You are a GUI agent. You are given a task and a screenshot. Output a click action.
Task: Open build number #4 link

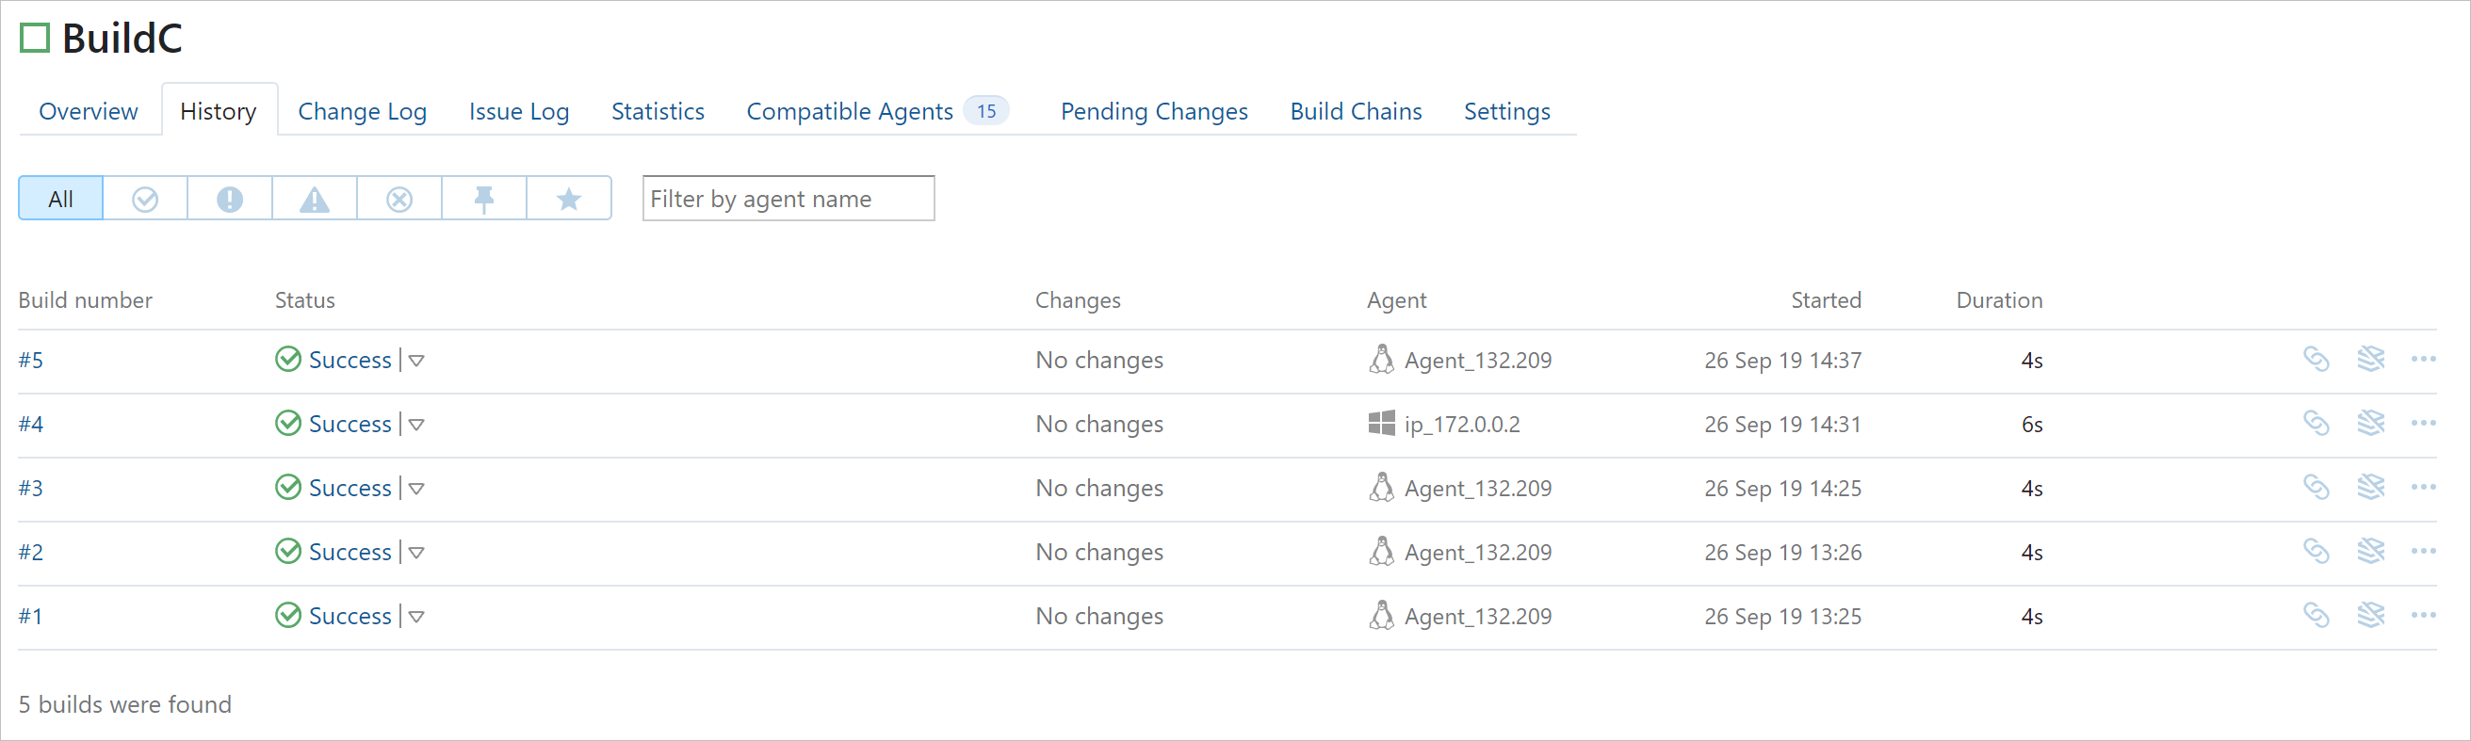coord(31,424)
